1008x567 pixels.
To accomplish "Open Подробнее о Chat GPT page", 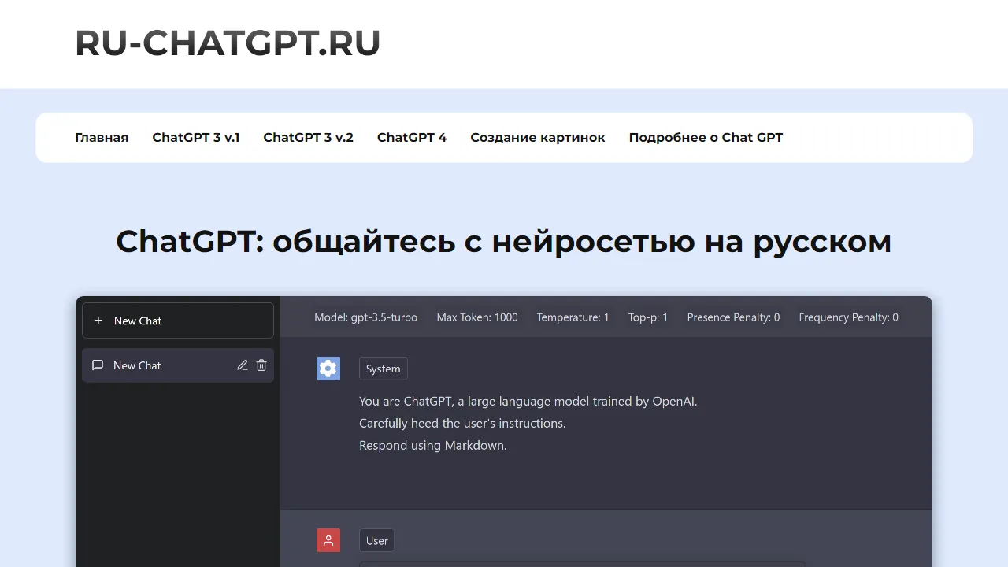I will point(706,138).
